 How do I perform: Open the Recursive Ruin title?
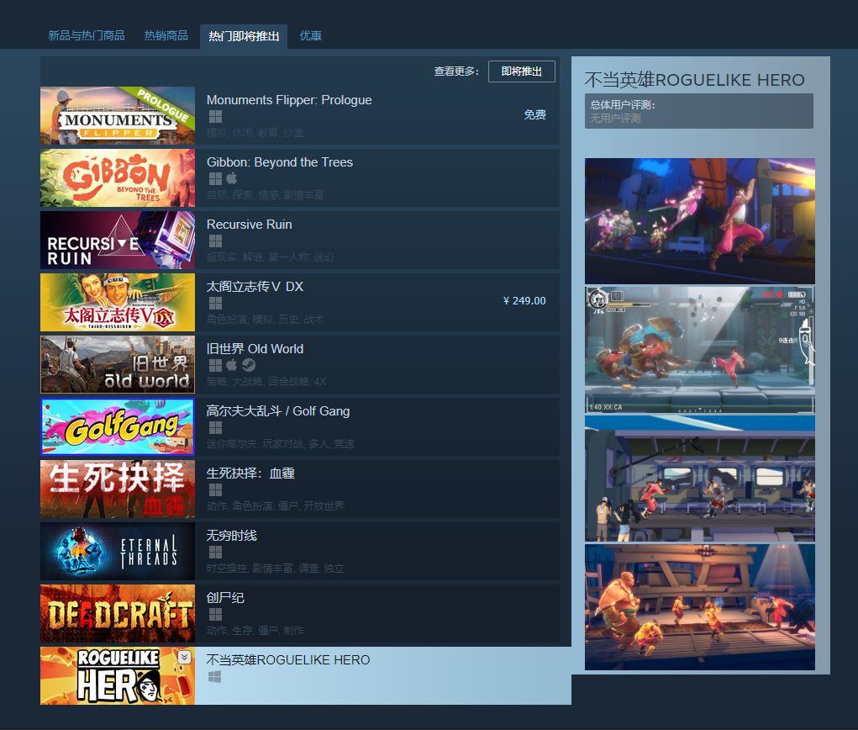(x=249, y=225)
